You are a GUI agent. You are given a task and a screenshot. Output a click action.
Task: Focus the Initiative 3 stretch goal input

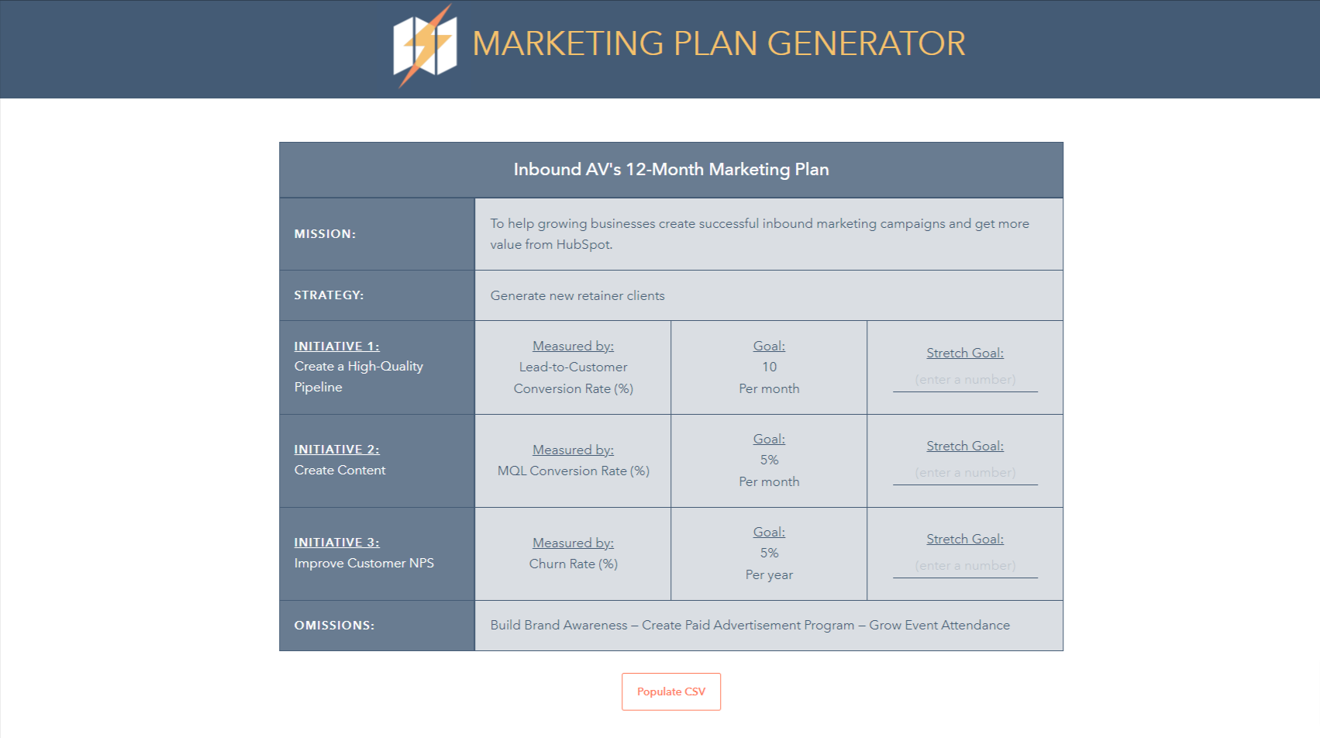[965, 566]
